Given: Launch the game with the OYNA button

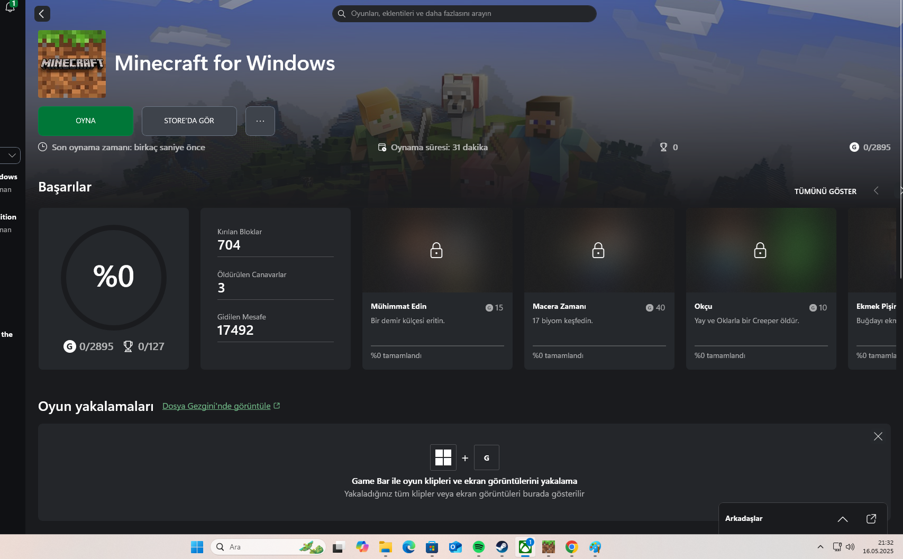Looking at the screenshot, I should pyautogui.click(x=86, y=121).
